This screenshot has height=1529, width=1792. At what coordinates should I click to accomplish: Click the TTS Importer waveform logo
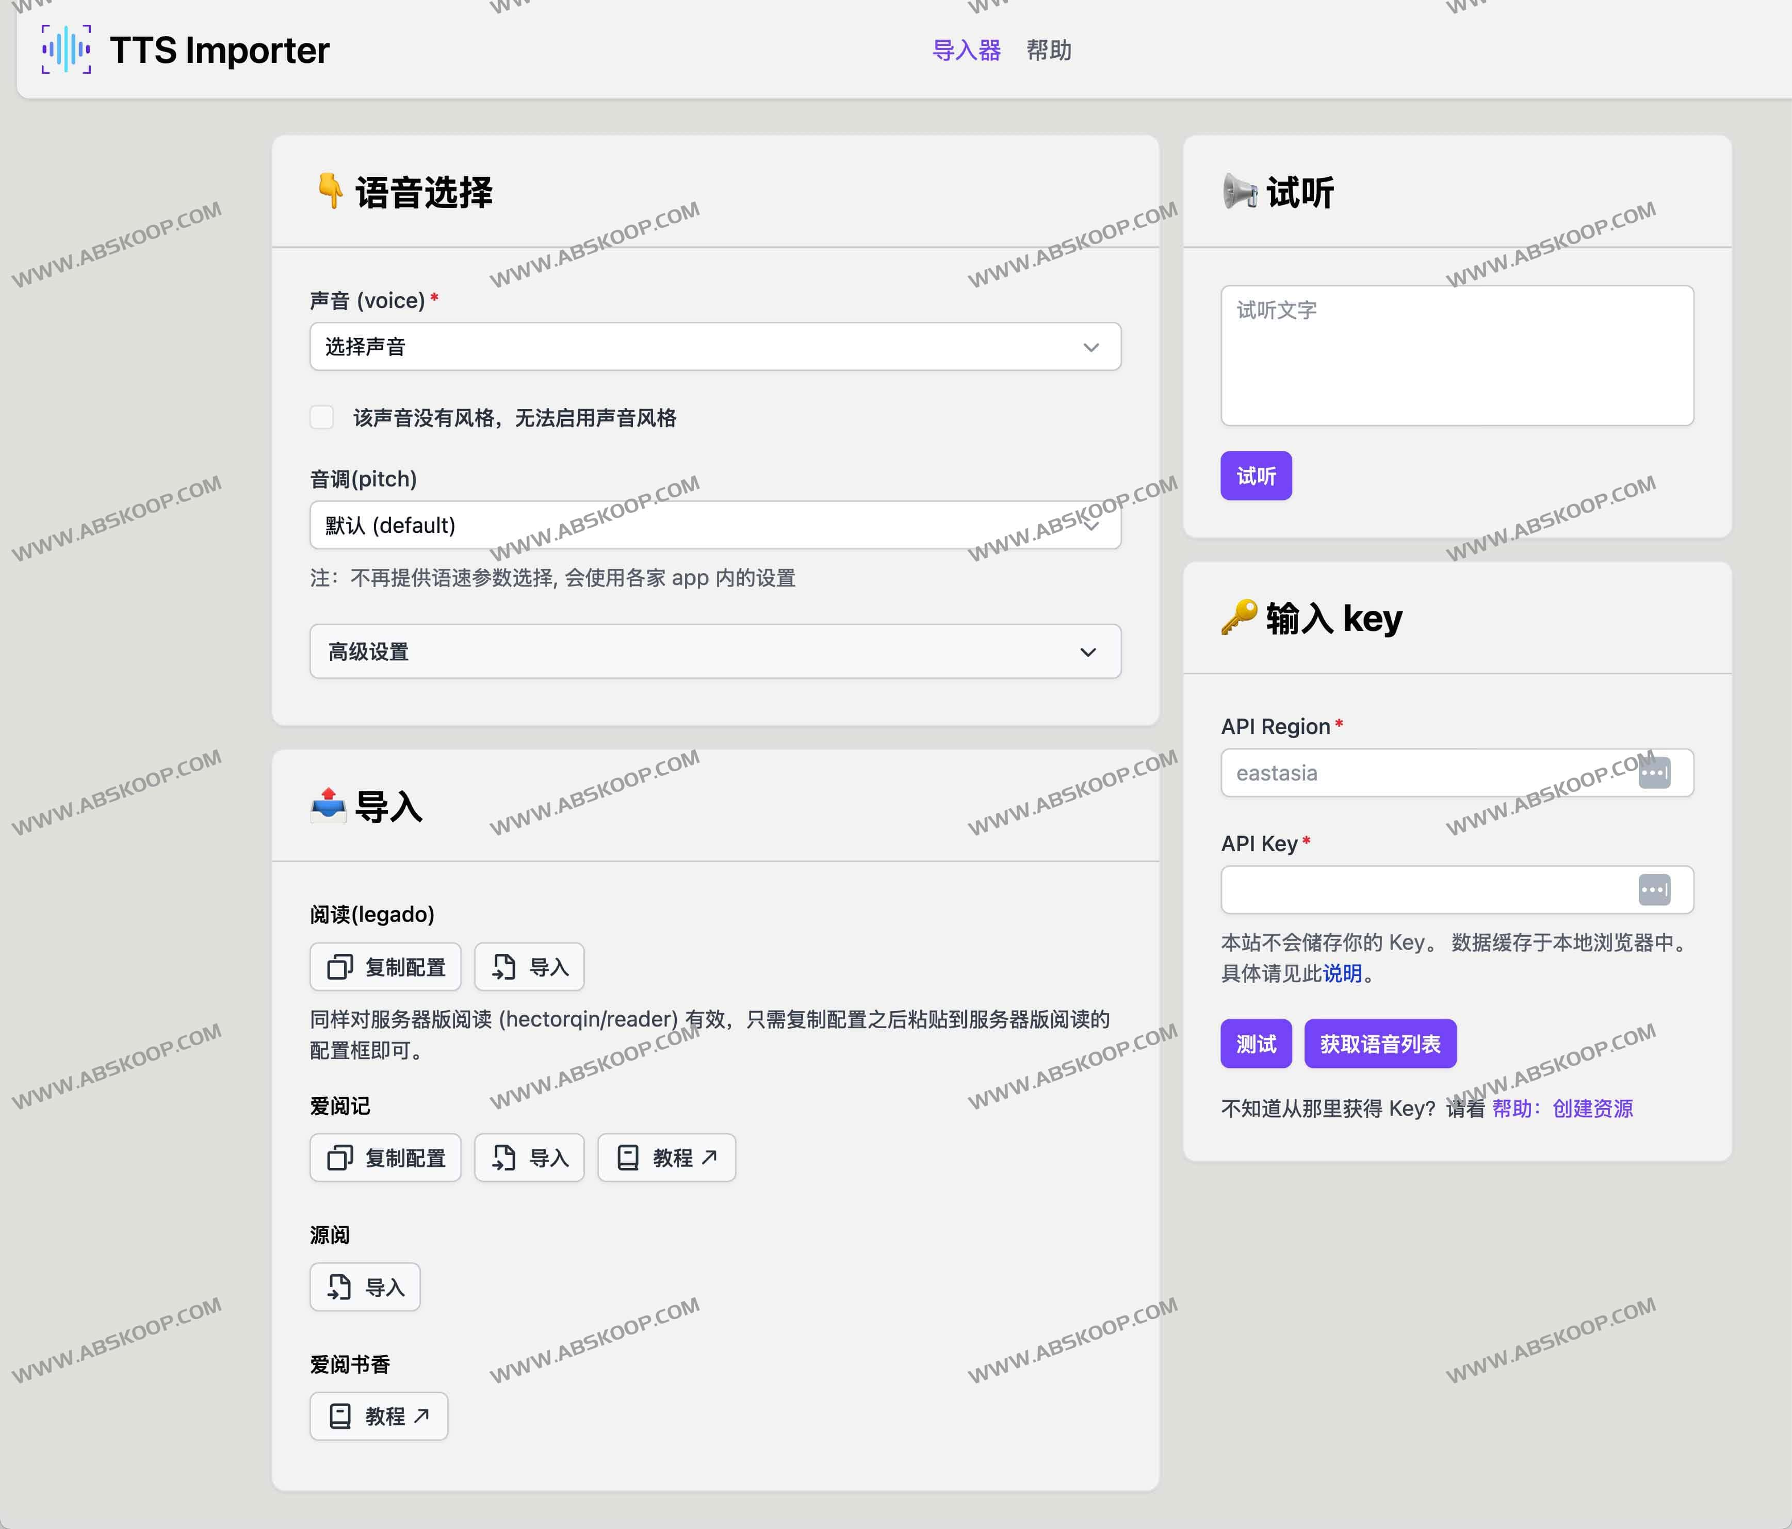tap(67, 50)
